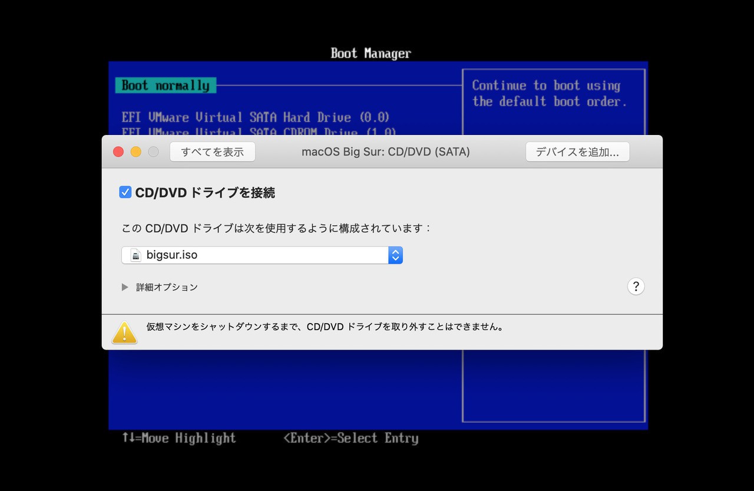
Task: Click the shutdown warning message text
Action: [x=326, y=326]
